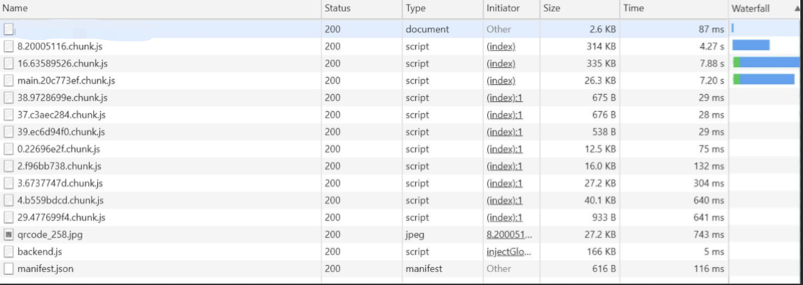803x285 pixels.
Task: Sort requests by Name column header
Action: 16,9
